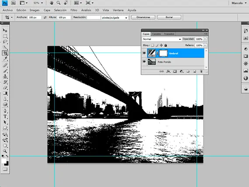This screenshot has height=187, width=249.
Task: Hide the Umbral layer
Action: [144, 53]
